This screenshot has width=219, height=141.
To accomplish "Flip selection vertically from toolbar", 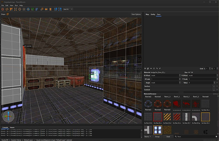I will (x=50, y=9).
